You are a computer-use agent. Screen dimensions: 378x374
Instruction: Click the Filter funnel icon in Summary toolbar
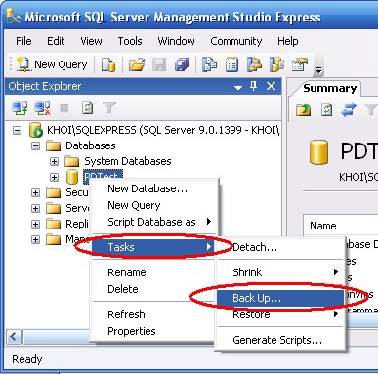point(371,109)
